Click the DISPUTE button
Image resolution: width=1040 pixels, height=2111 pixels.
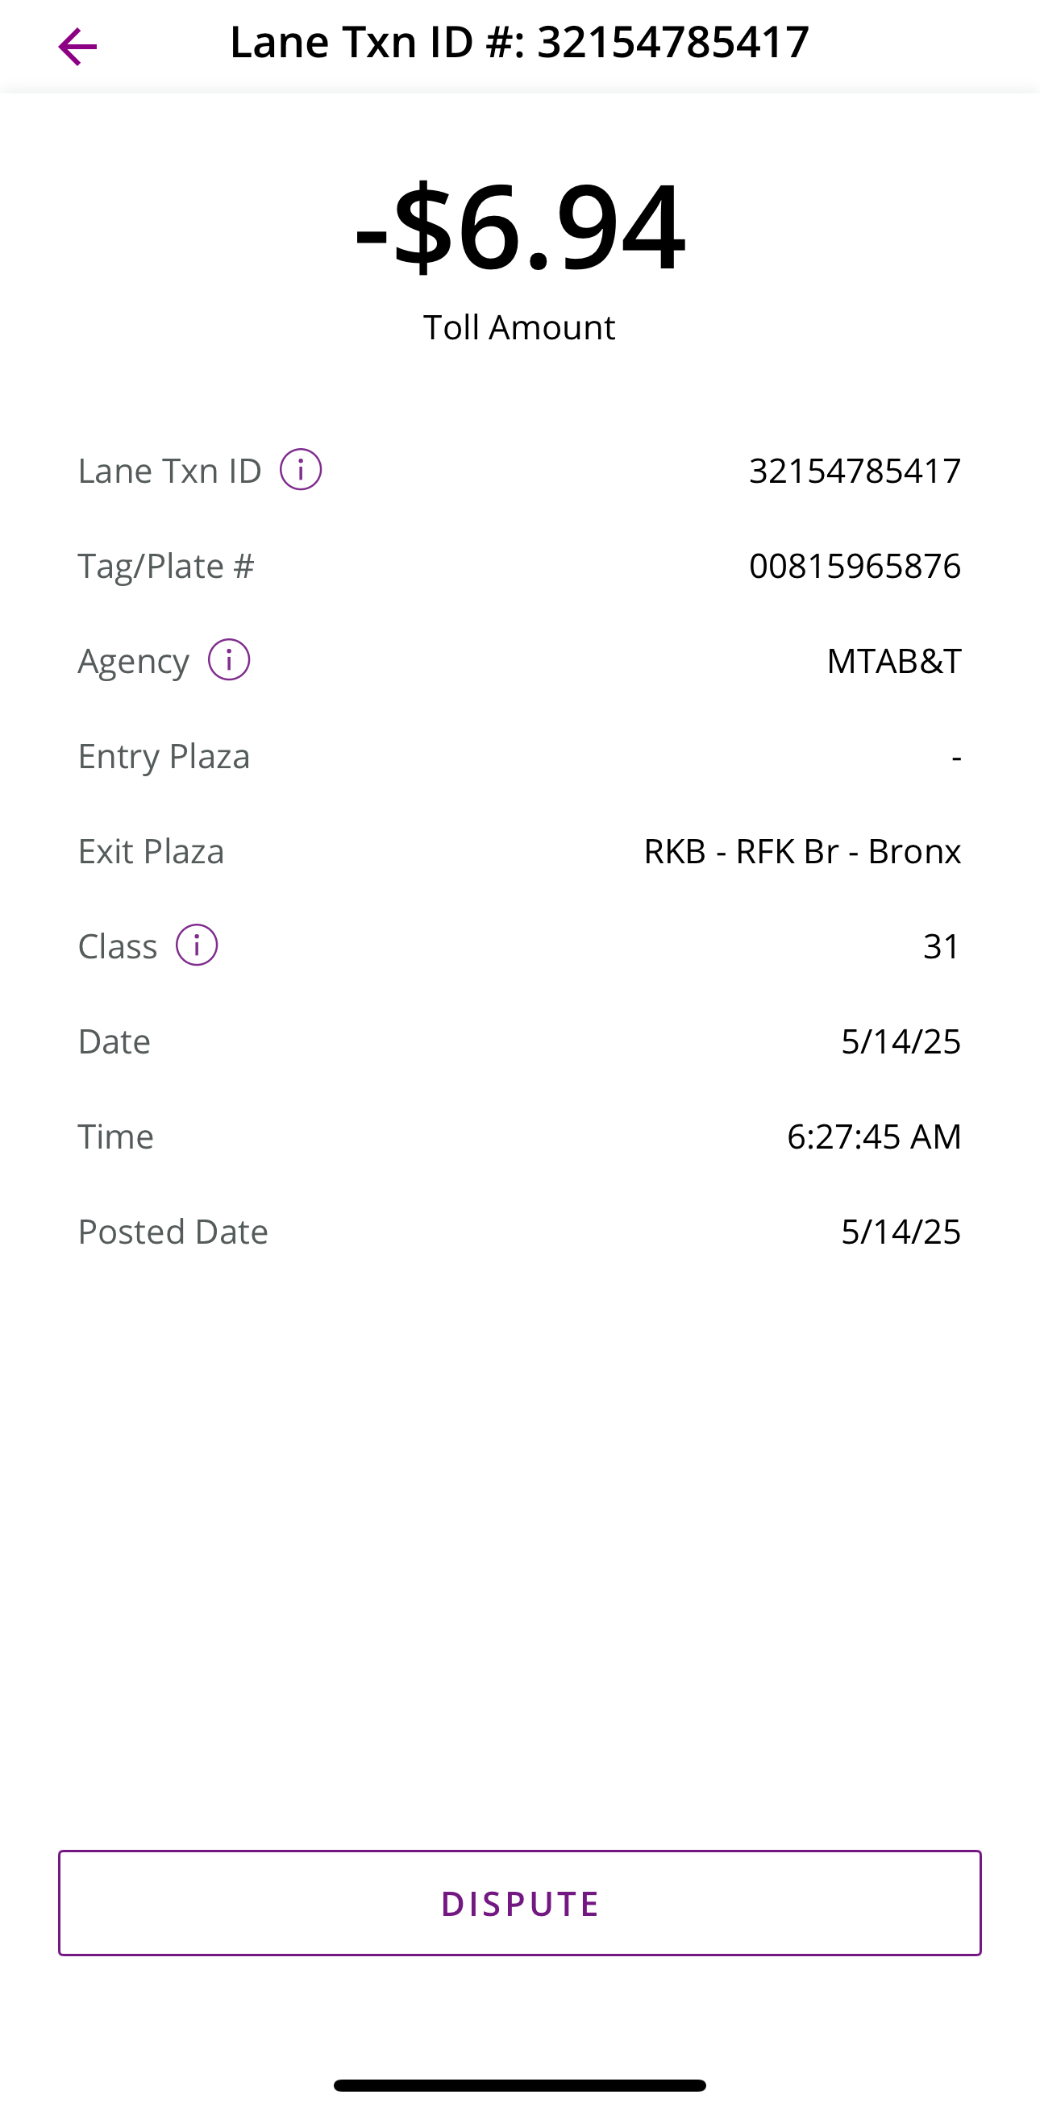coord(519,1903)
